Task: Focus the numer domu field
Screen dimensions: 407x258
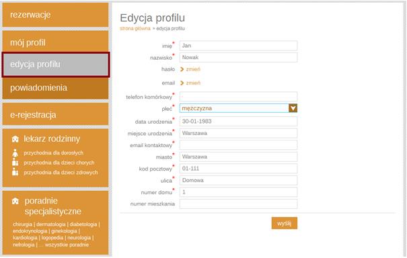Action: pyautogui.click(x=238, y=192)
